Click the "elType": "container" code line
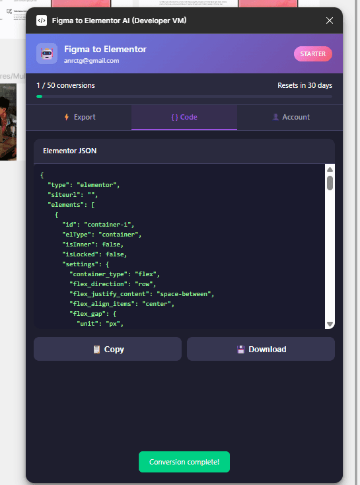360x485 pixels. [x=102, y=235]
